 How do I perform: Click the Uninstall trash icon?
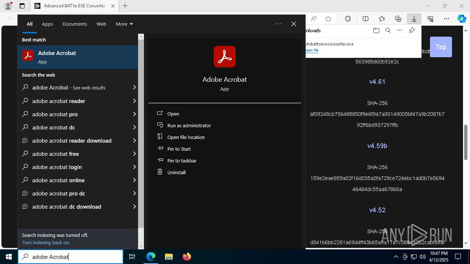[160, 172]
